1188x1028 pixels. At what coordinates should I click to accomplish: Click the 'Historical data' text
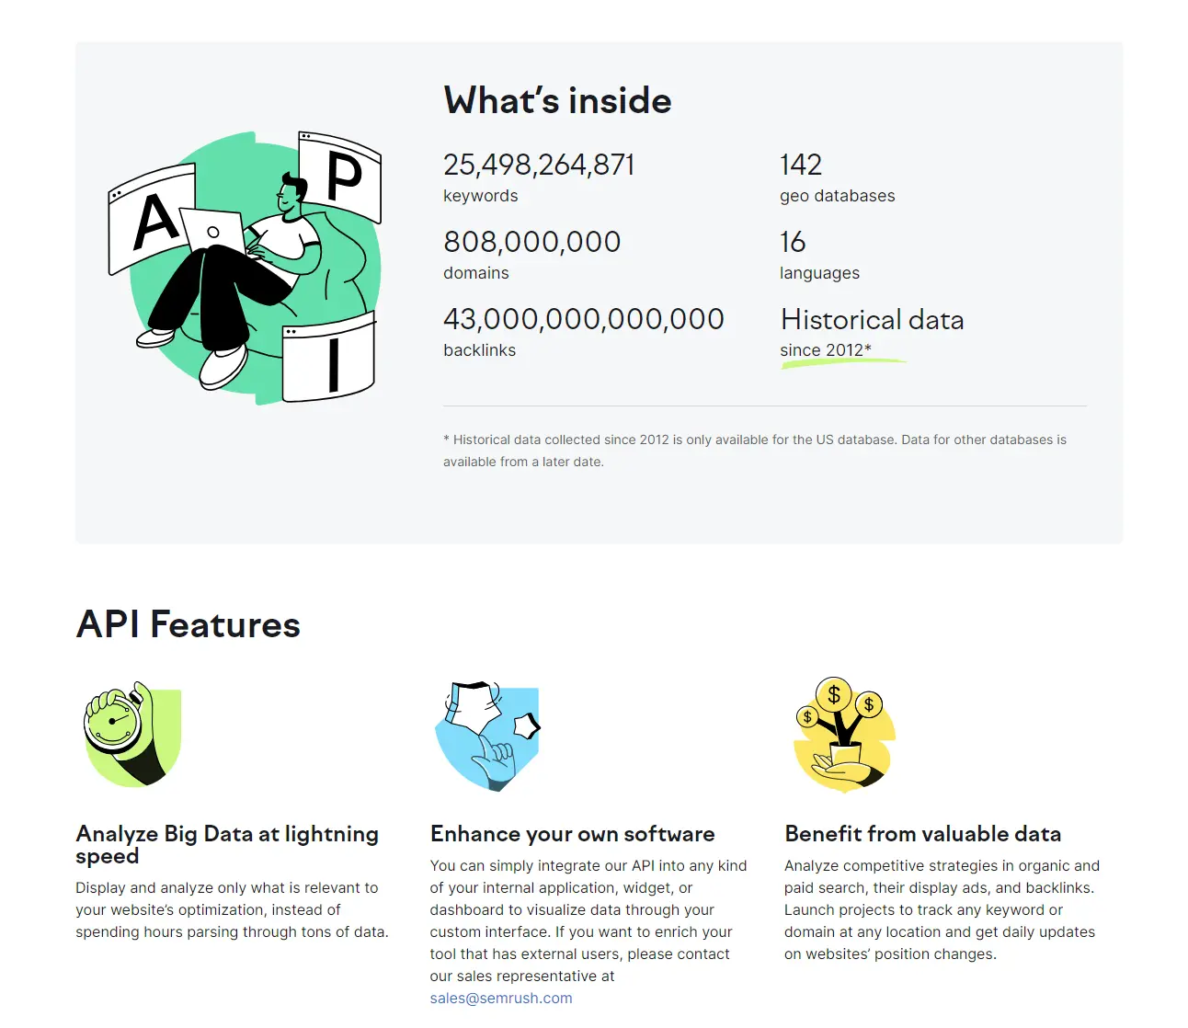pyautogui.click(x=872, y=319)
